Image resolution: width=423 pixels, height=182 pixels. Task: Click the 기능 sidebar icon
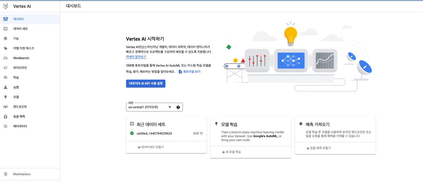click(x=6, y=39)
